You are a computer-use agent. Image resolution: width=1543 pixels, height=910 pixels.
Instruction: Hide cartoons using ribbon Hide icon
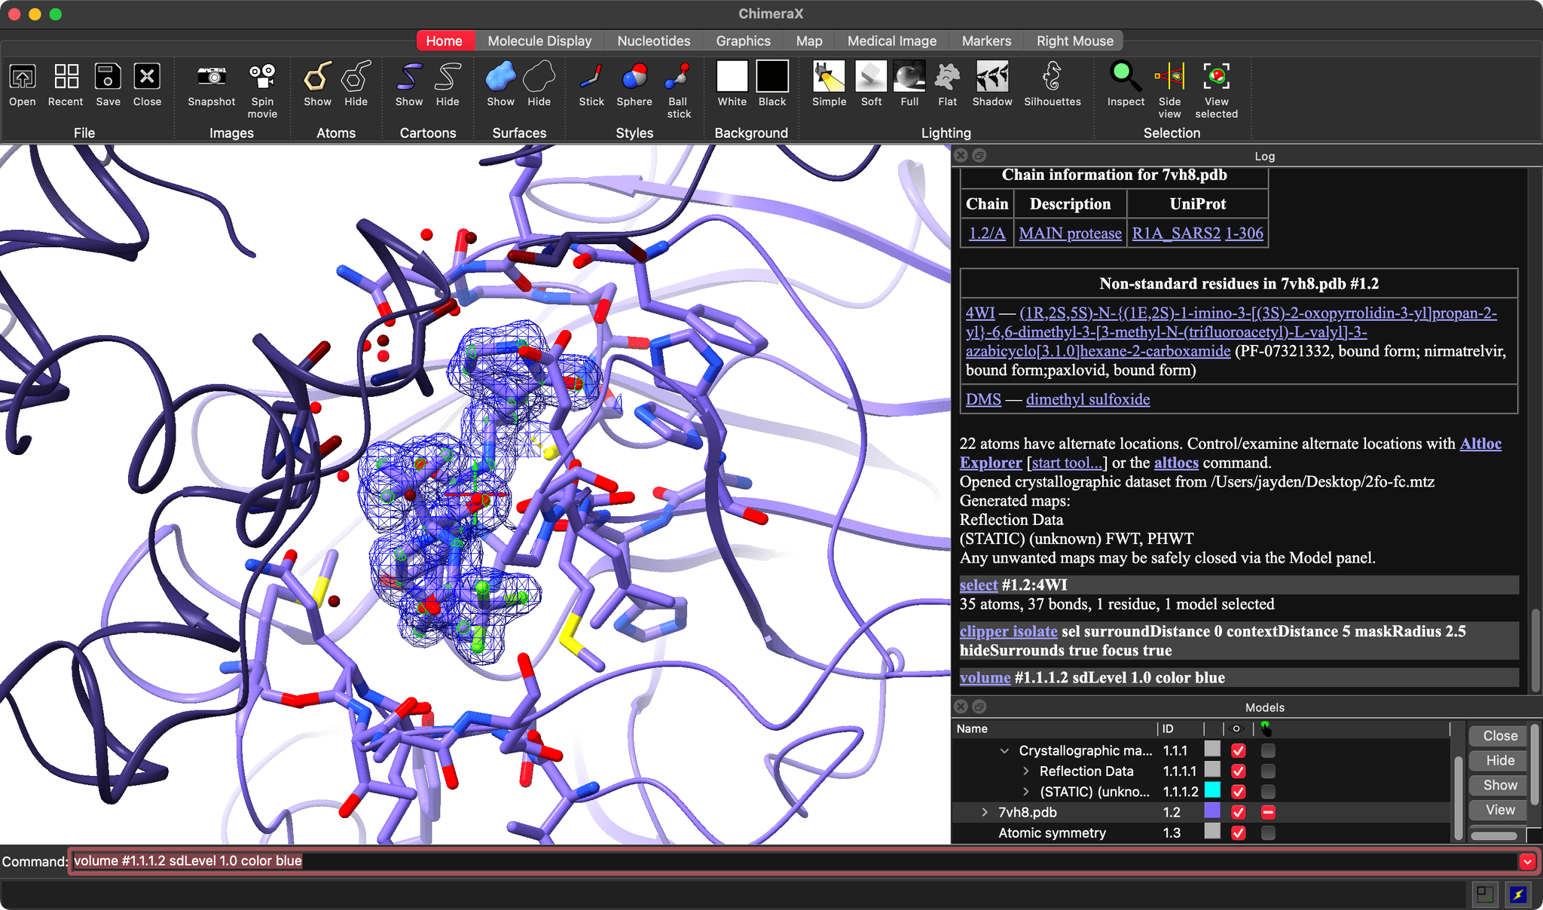447,77
